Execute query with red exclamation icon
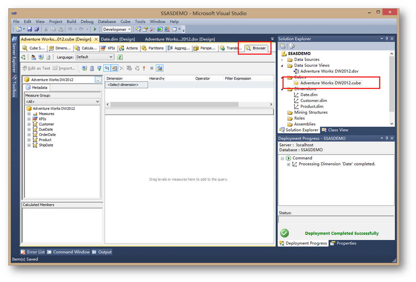This screenshot has width=416, height=282. coord(144,68)
